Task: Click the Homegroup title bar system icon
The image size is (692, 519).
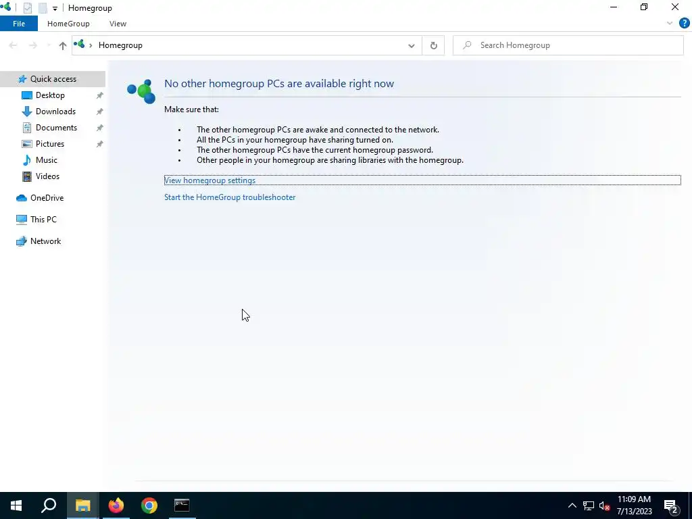Action: click(6, 7)
